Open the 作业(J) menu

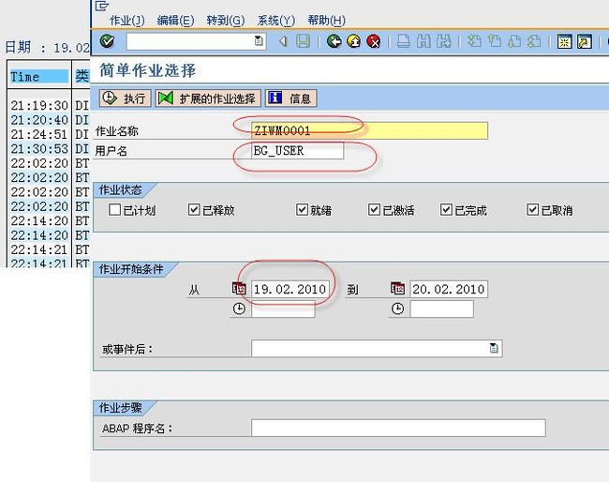tap(127, 21)
